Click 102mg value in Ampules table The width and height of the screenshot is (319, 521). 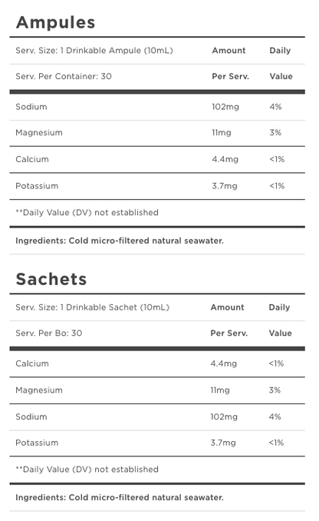[x=225, y=107]
